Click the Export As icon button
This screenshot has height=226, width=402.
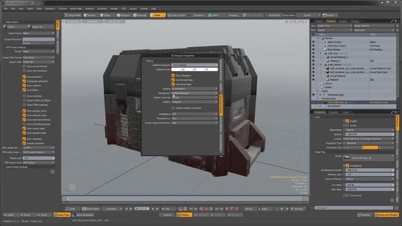tap(30, 26)
